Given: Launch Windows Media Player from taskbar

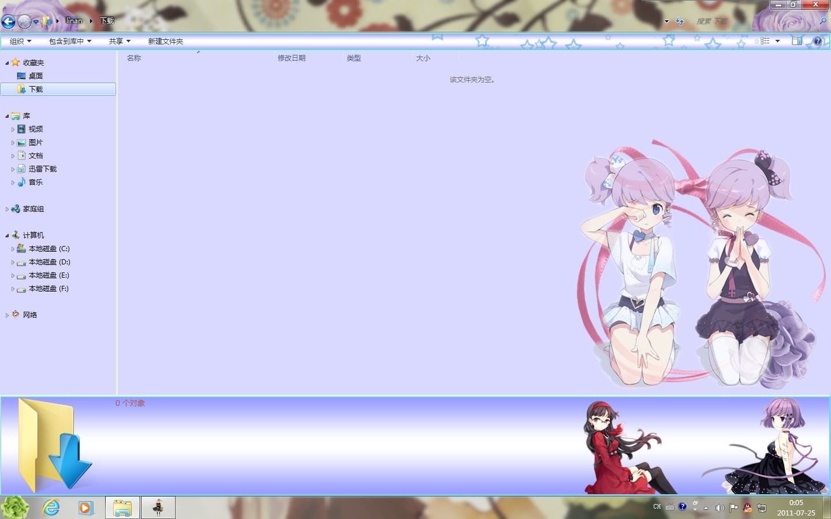Looking at the screenshot, I should [x=85, y=507].
